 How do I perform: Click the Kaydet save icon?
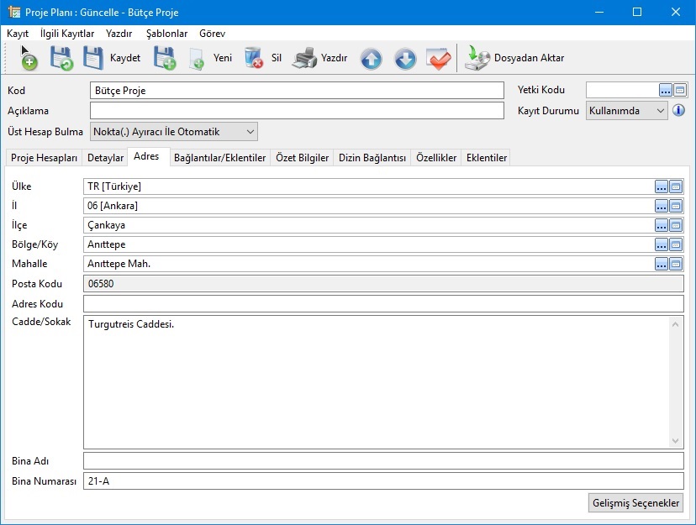point(94,58)
